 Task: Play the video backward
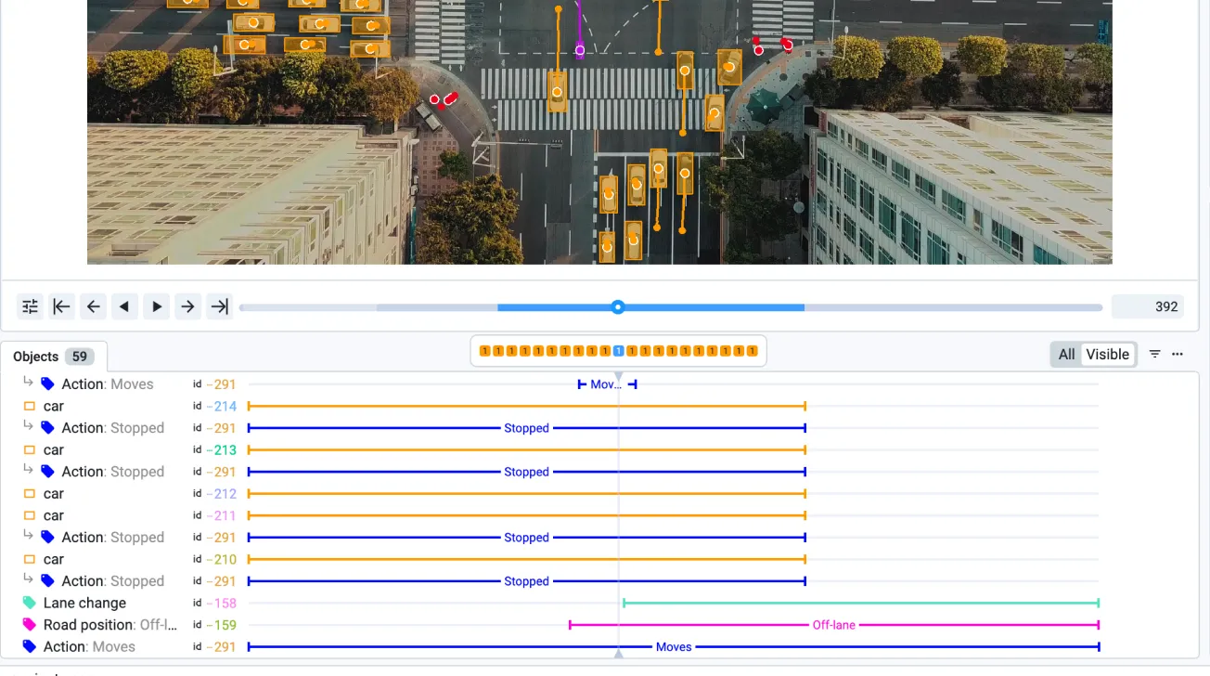(x=125, y=306)
